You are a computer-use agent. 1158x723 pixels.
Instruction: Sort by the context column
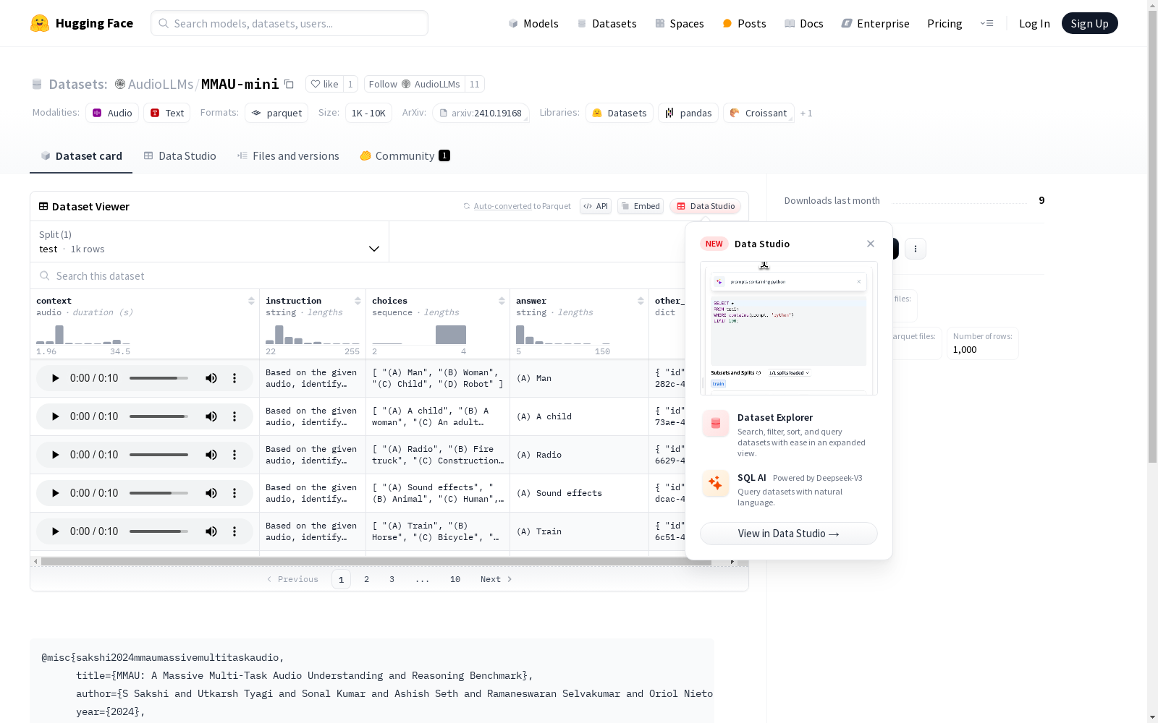[251, 301]
